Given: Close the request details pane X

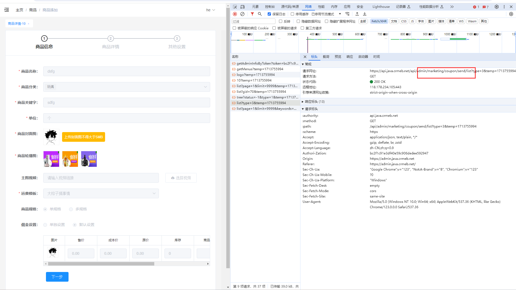Looking at the screenshot, I should tap(305, 57).
